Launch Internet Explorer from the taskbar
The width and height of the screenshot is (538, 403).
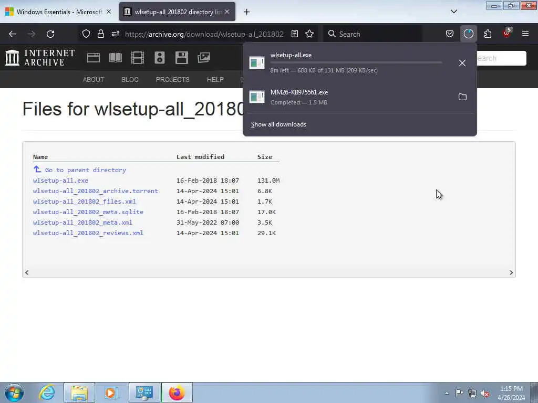coord(47,393)
